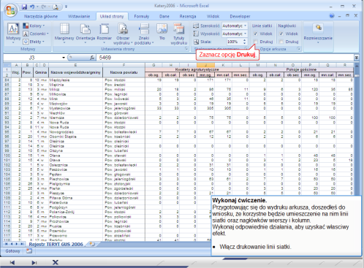Click the macro record status bar icon
Viewport: 364px width, 268px height.
tap(29, 251)
